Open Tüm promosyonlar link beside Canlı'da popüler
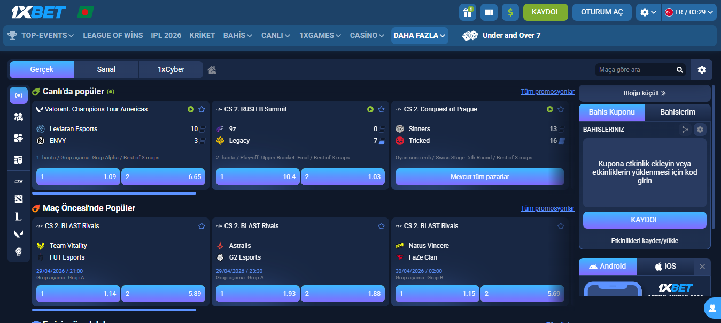Screen dimensions: 721x323 548,92
